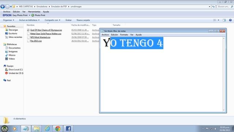This screenshot has height=132, width=234.
Task: Open Internet Explorer from taskbar
Action: tap(47, 129)
